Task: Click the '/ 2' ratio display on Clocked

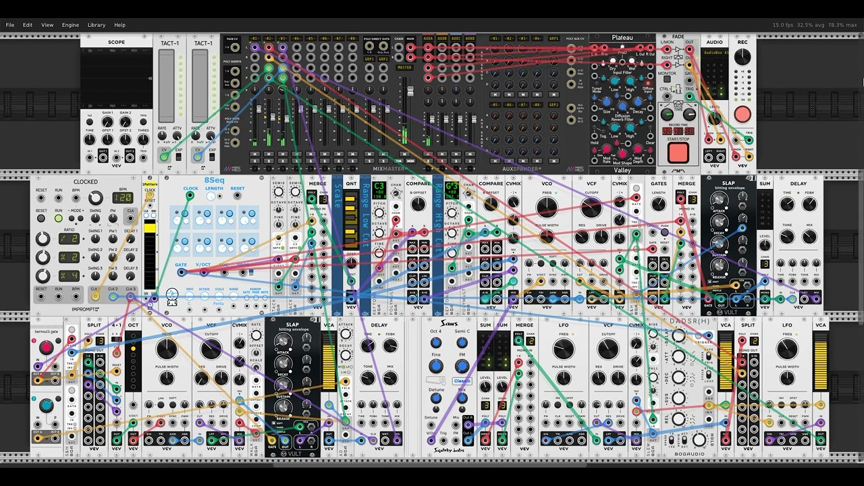Action: point(69,239)
